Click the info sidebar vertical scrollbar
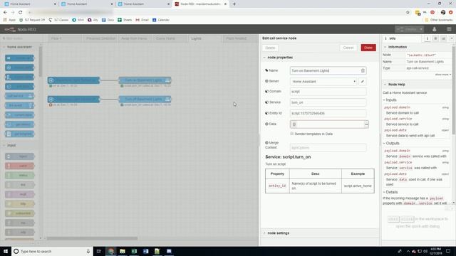 [453, 90]
